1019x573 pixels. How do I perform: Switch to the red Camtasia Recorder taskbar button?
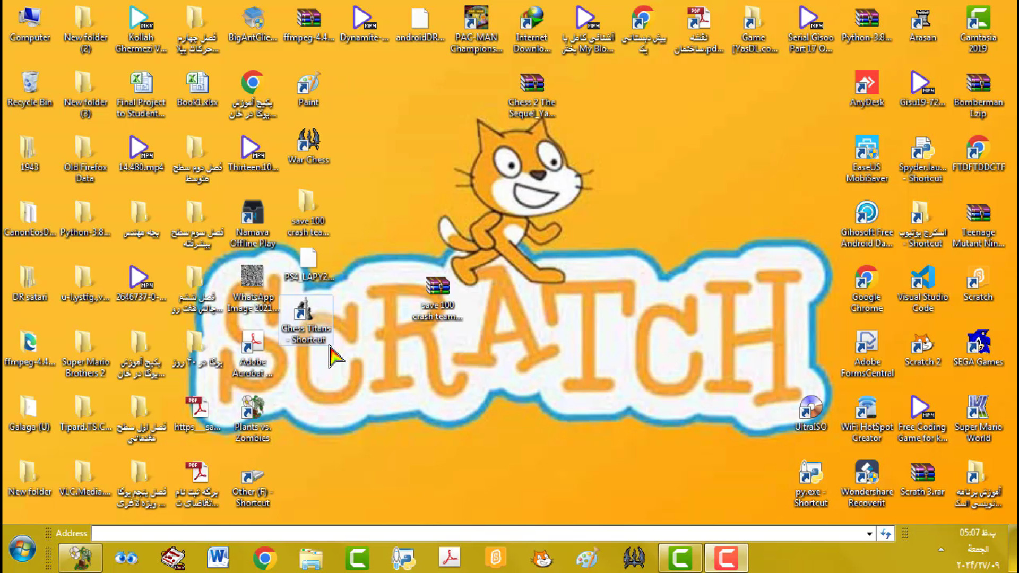pyautogui.click(x=726, y=558)
